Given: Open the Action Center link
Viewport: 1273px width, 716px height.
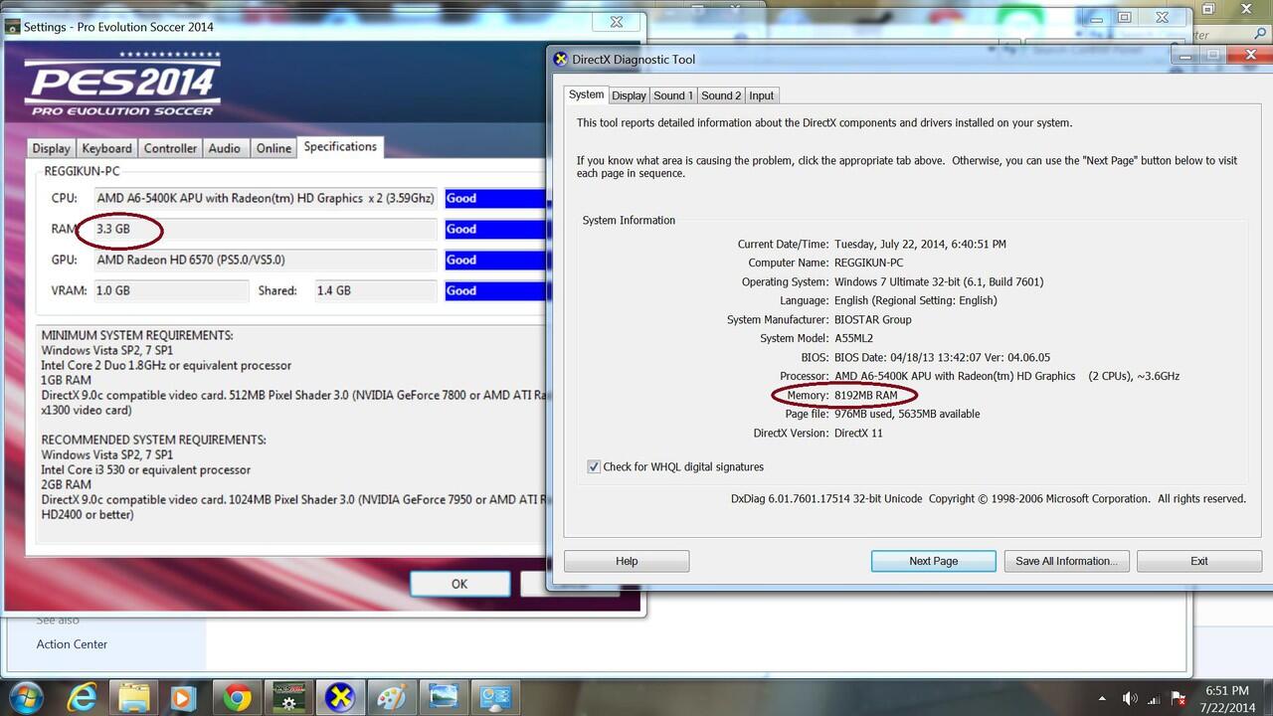Looking at the screenshot, I should [72, 644].
